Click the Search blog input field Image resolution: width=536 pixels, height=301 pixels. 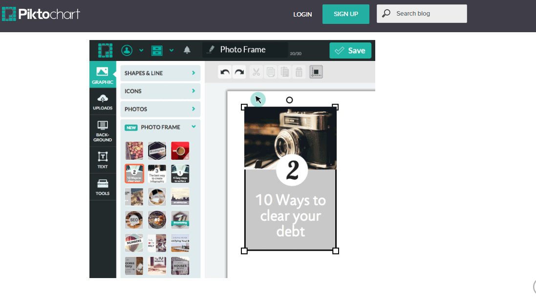[x=422, y=14]
